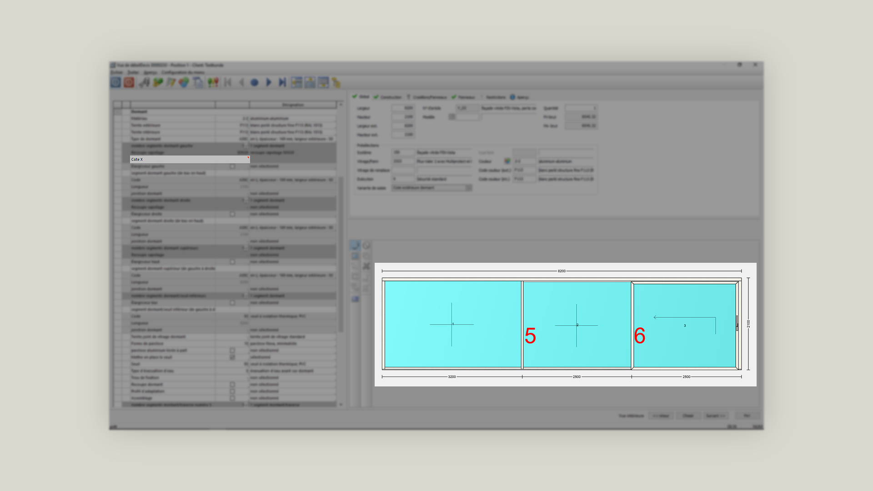
Task: Select sliding sash panel 3
Action: [x=685, y=326]
